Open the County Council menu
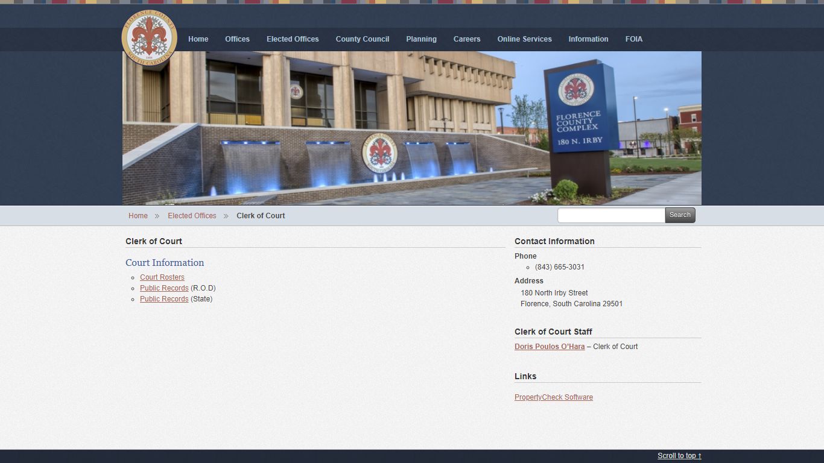 (362, 39)
